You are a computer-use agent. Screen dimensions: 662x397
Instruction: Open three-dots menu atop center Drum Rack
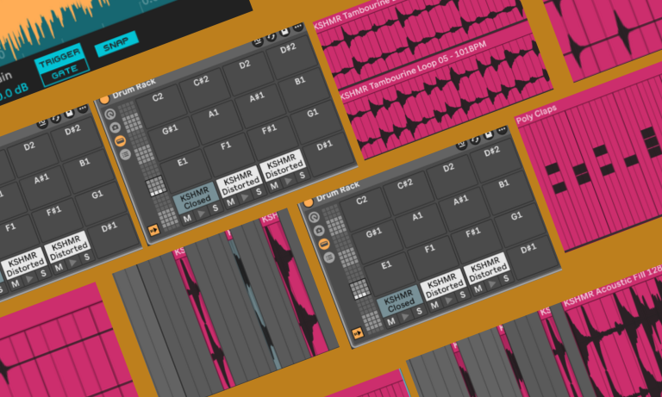[297, 27]
